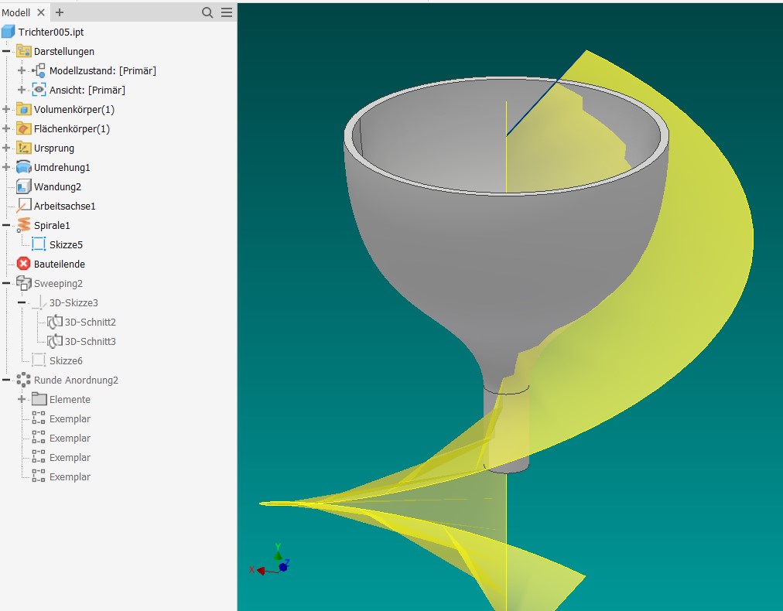Click the Ansicht eye icon
783x611 pixels.
(39, 90)
